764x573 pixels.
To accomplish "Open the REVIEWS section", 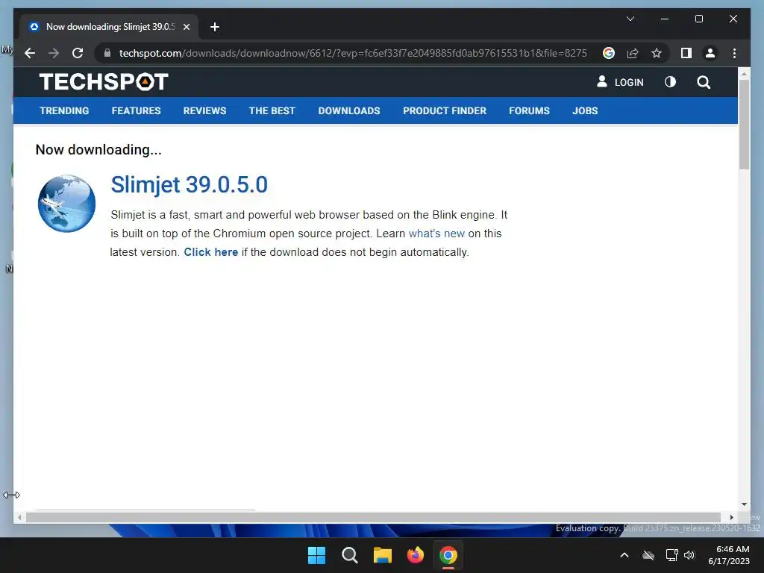I will [x=204, y=110].
